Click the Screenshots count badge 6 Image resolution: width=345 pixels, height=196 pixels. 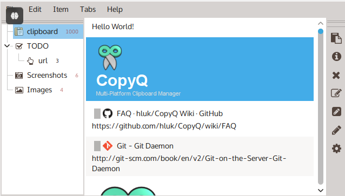click(77, 76)
